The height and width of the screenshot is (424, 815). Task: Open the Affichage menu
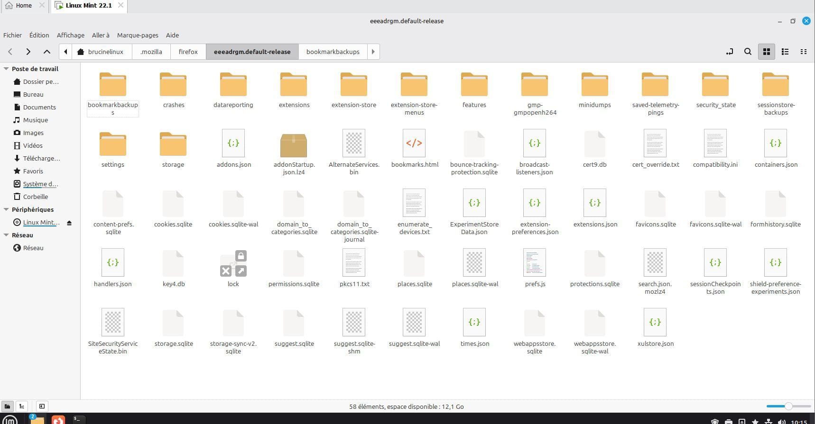tap(70, 35)
